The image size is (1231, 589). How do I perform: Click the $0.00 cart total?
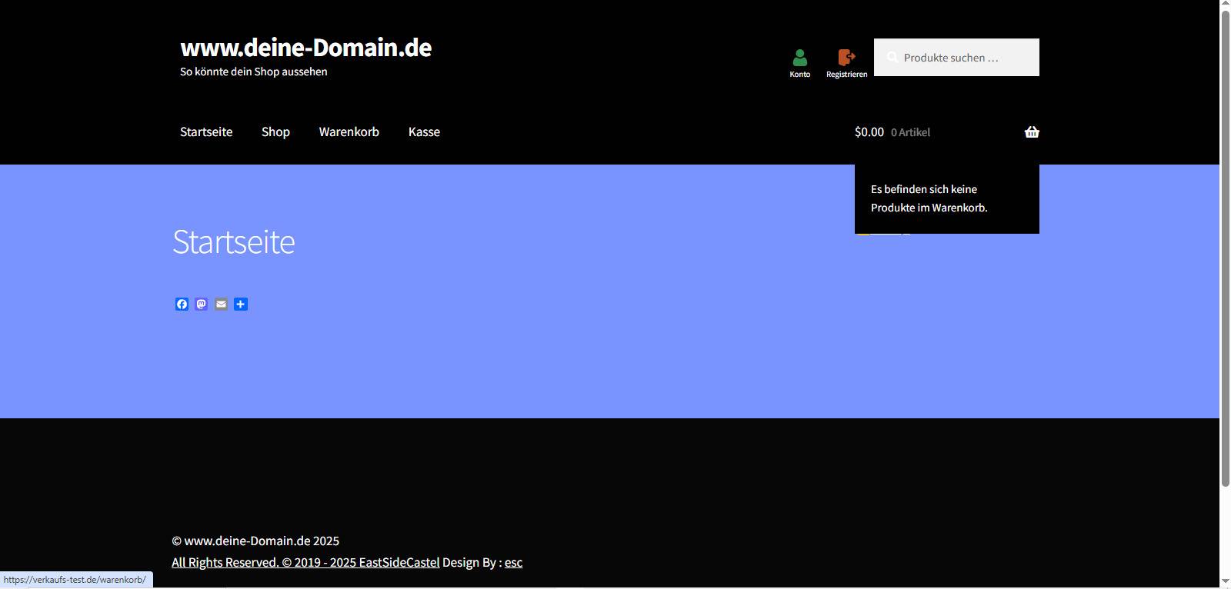(x=869, y=132)
